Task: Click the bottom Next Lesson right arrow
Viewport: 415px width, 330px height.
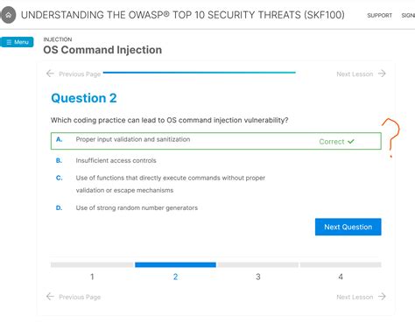Action: 382,297
